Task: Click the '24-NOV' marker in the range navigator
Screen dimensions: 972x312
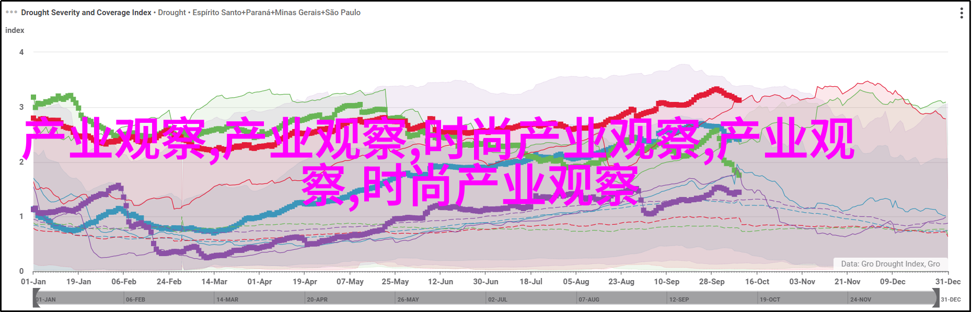Action: (x=861, y=299)
